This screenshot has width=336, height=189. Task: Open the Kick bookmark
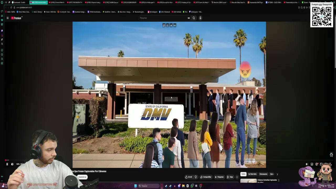(x=185, y=12)
